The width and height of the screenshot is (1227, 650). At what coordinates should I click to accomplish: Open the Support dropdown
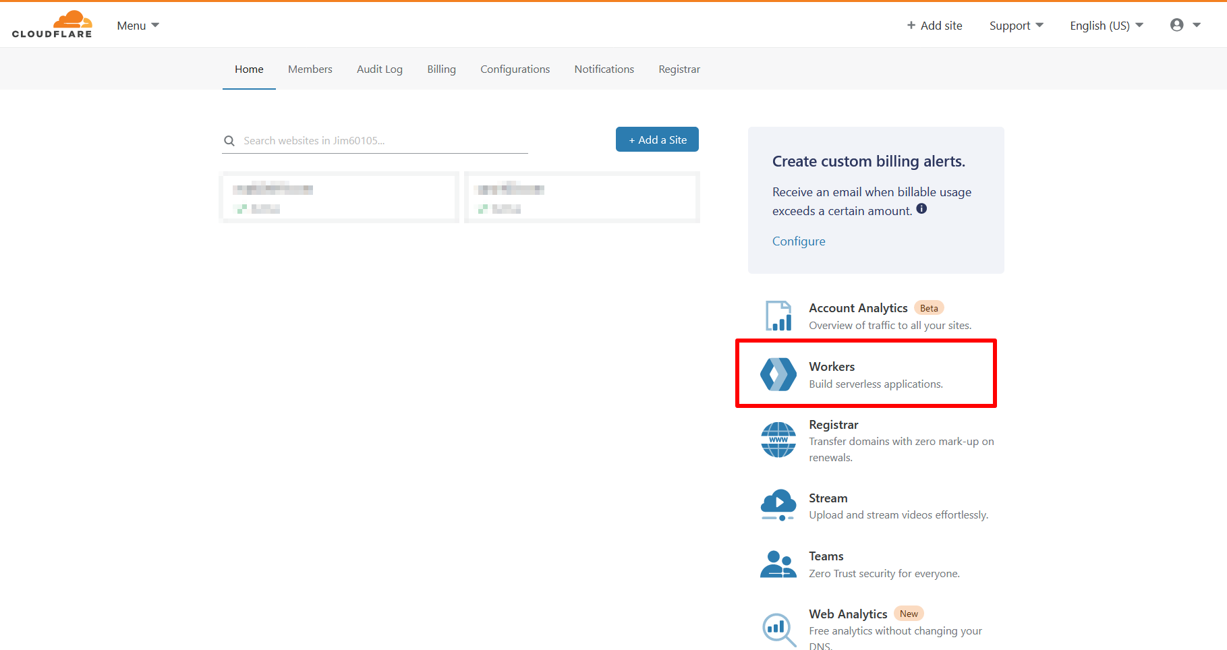(x=1016, y=26)
